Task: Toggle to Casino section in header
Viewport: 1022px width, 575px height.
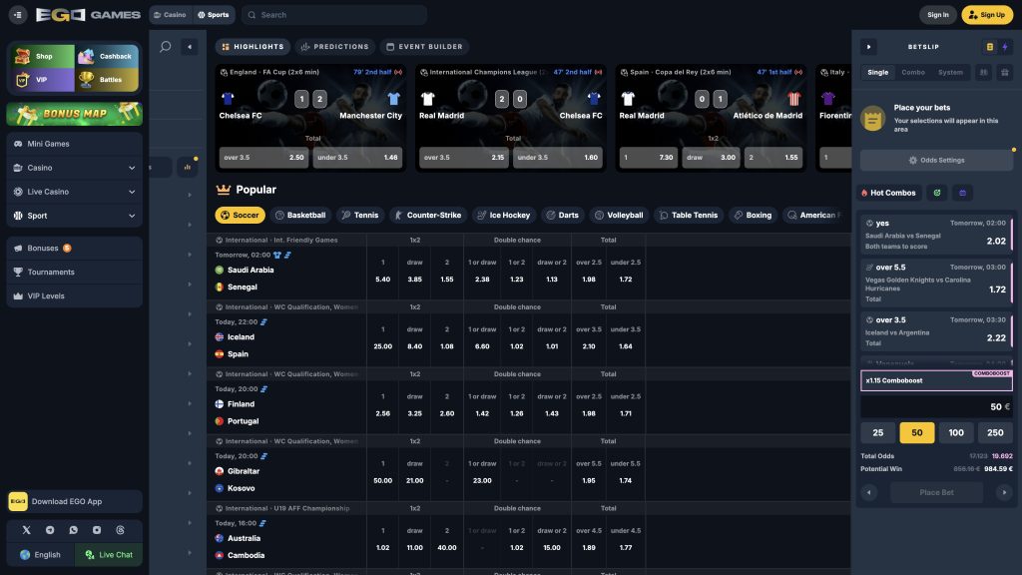Action: [170, 14]
